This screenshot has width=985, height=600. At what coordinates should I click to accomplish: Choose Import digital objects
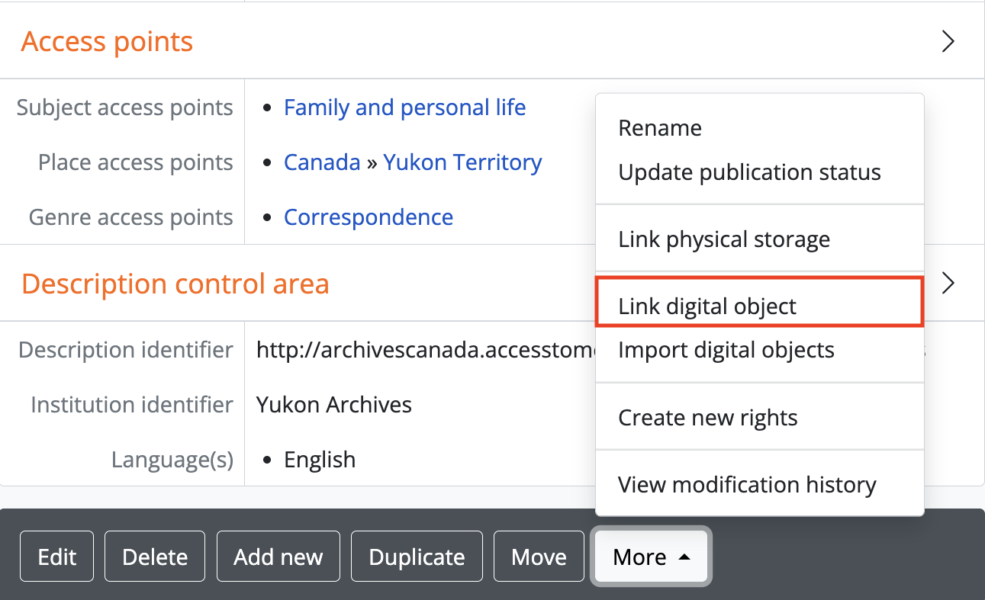pyautogui.click(x=726, y=351)
